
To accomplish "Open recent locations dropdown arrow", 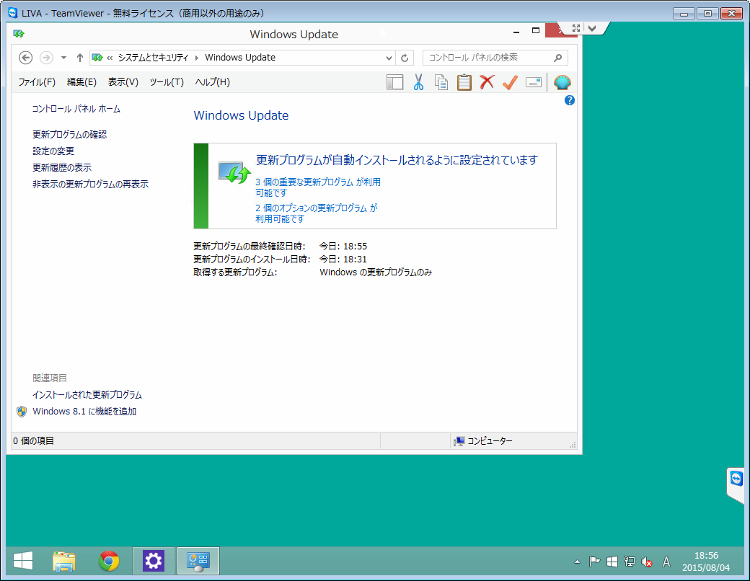I will 63,58.
